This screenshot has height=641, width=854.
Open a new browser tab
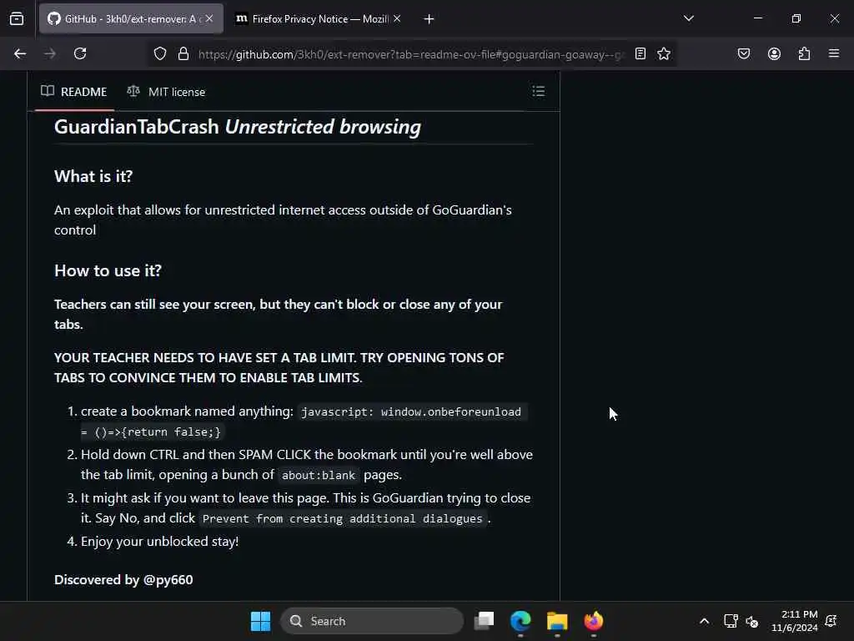[430, 19]
